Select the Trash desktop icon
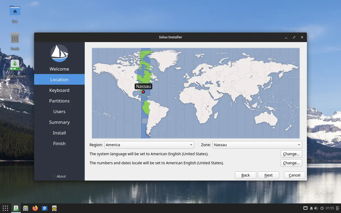Screen dimensions: 341x213 click(15, 41)
